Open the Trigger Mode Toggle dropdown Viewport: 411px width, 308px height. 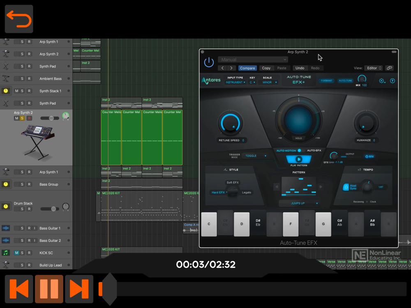click(x=255, y=156)
